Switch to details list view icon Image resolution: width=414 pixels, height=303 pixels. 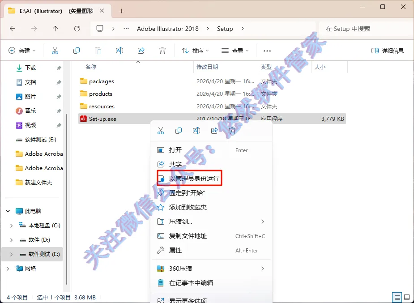click(x=397, y=298)
